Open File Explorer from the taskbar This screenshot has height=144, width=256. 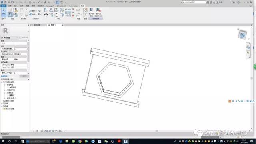[x=67, y=141]
